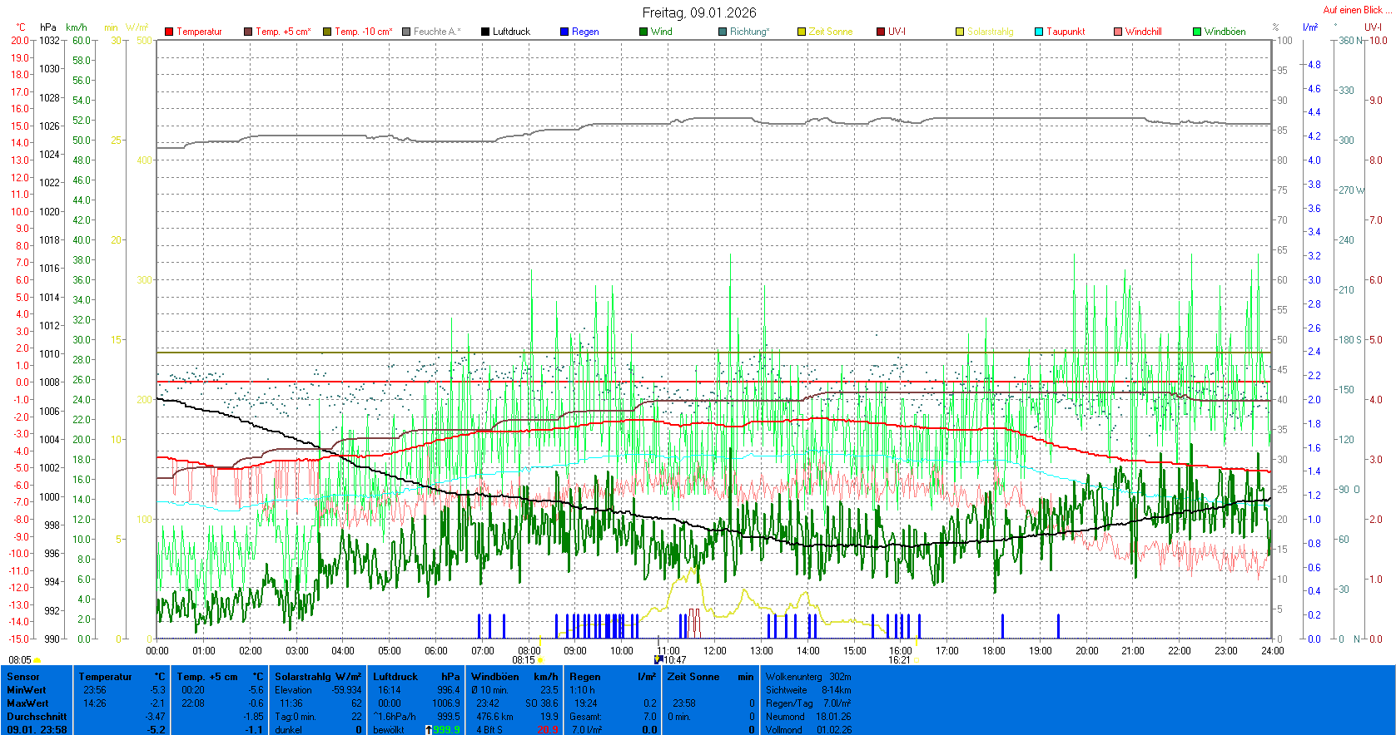Viewport: 1396px width, 735px height.
Task: Click the 'Zeit Sonne' legend label
Action: pyautogui.click(x=830, y=32)
